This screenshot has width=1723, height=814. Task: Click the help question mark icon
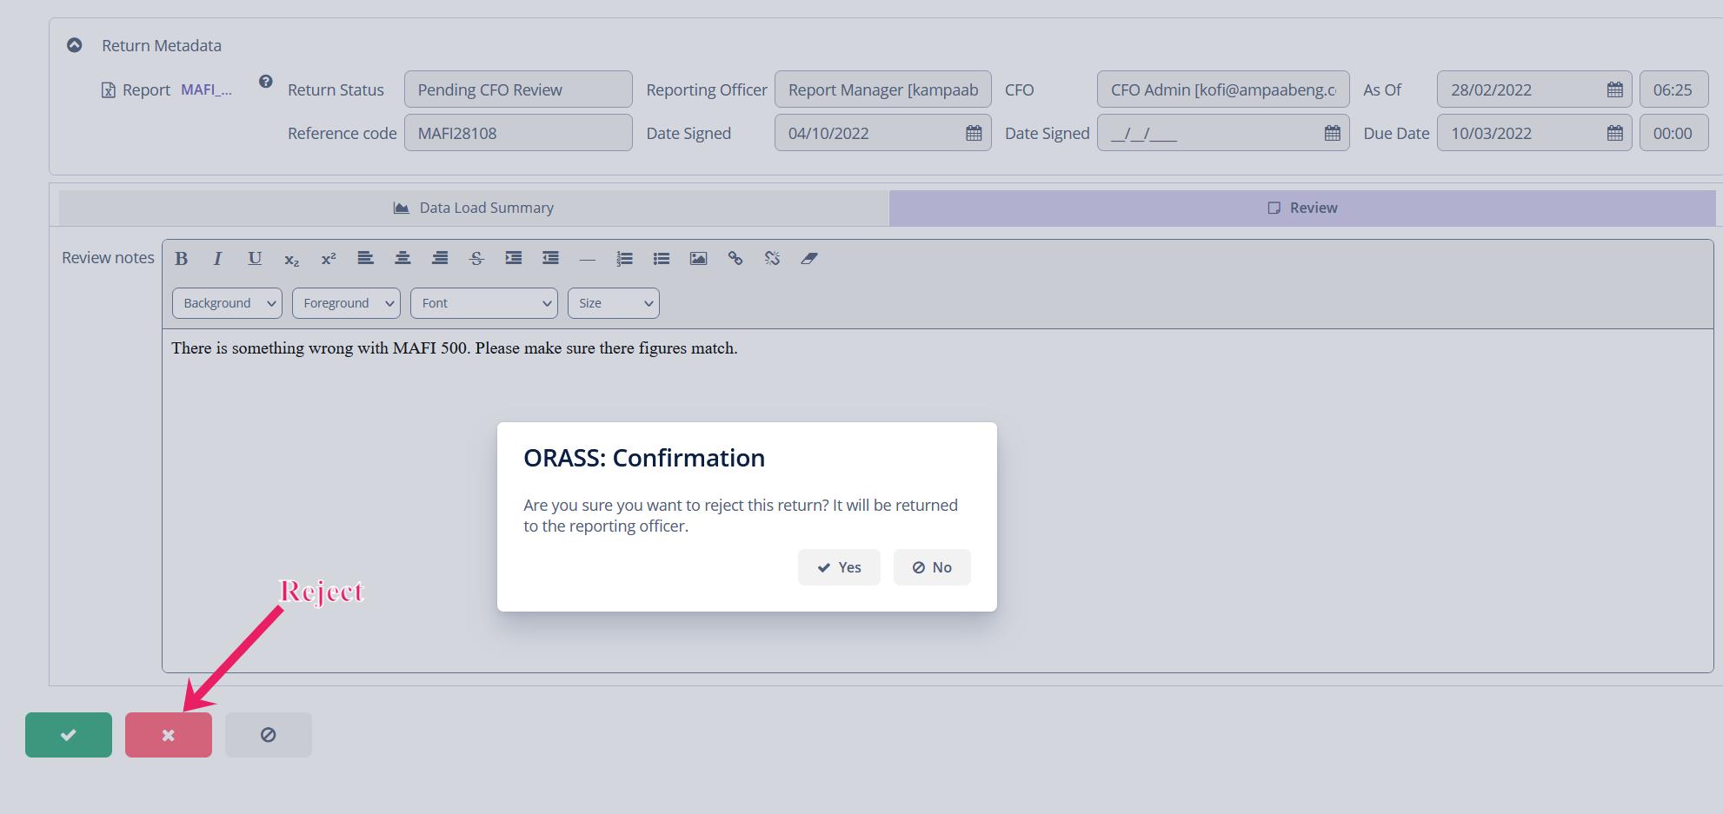click(x=266, y=82)
